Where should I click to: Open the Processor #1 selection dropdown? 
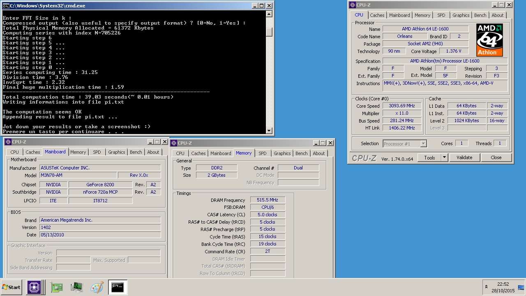click(405, 143)
